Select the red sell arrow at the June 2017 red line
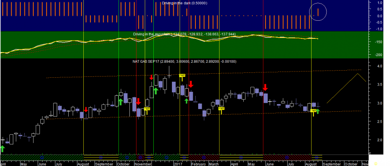 pos(265,87)
